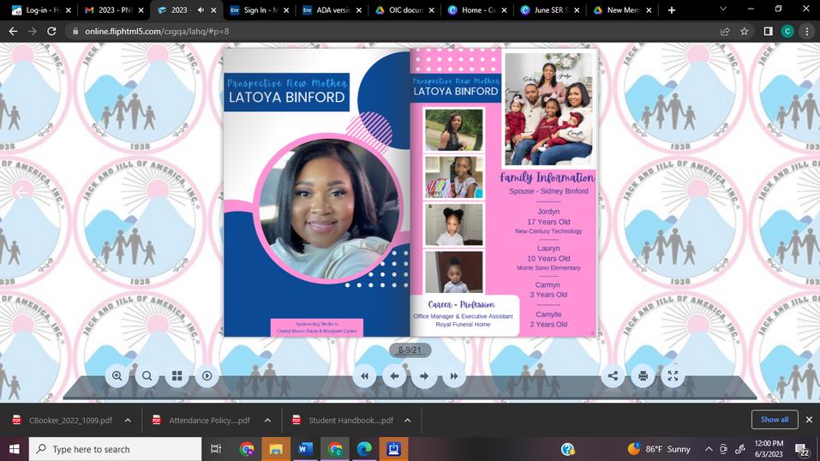Open Chrome three-dot menu
This screenshot has width=820, height=461.
[807, 32]
